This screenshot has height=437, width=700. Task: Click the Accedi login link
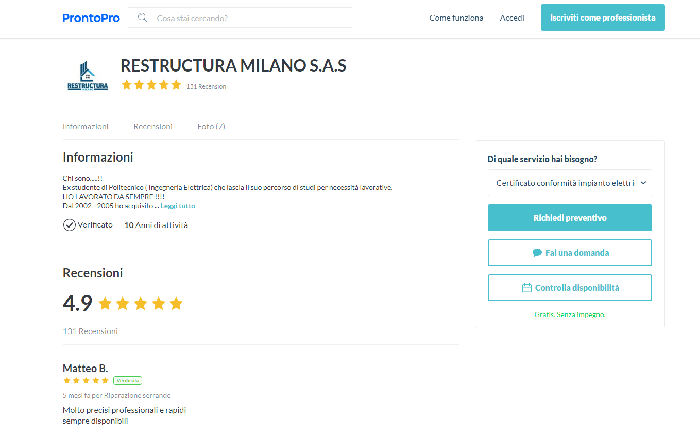click(x=512, y=18)
